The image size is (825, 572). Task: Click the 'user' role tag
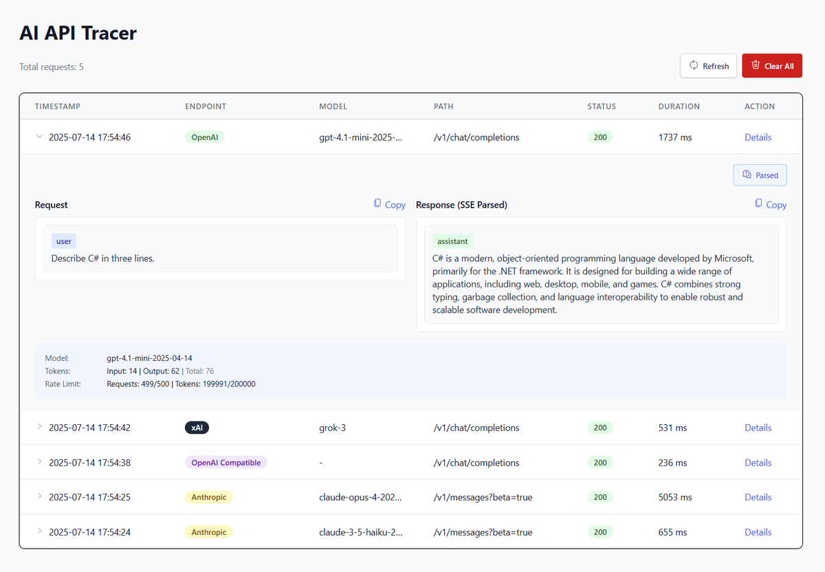pos(64,241)
